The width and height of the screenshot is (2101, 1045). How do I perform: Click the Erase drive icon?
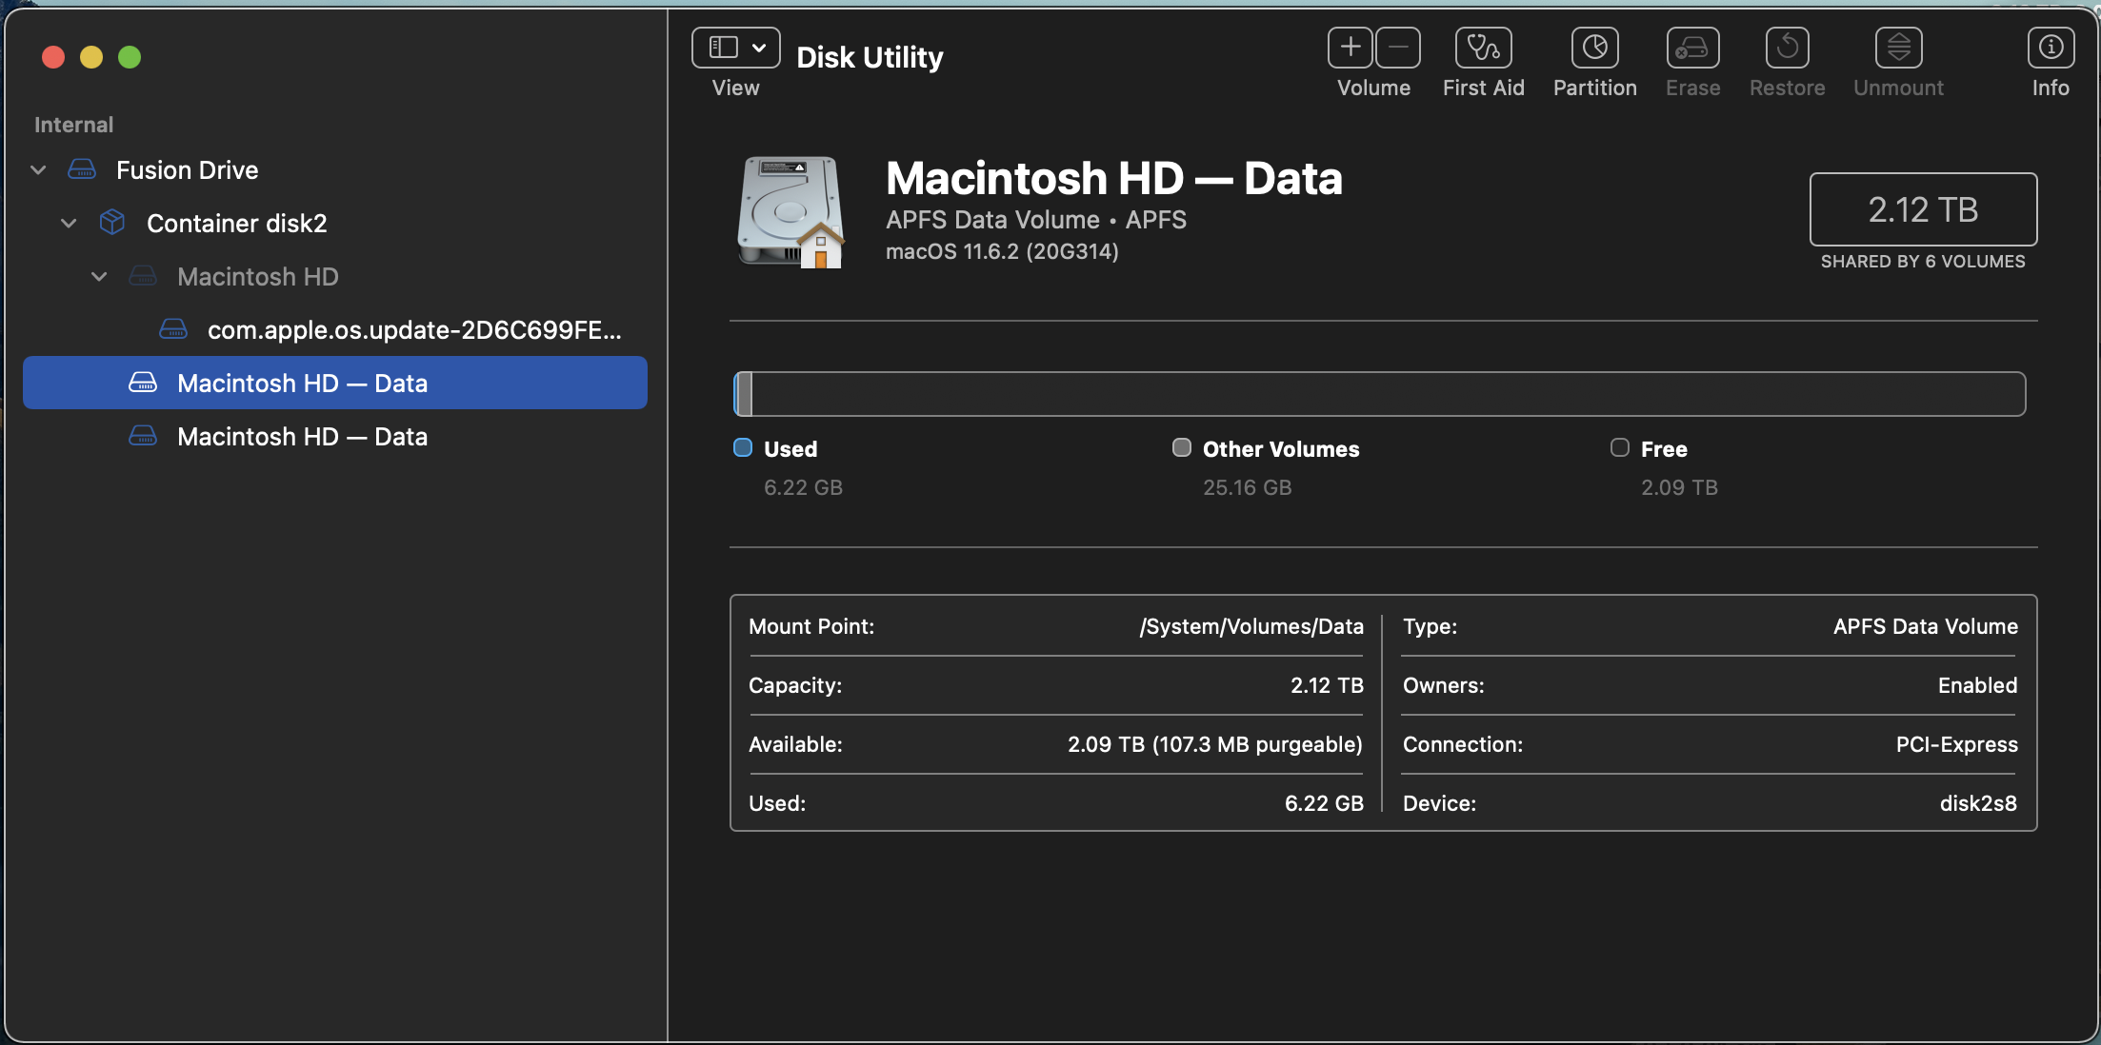click(x=1692, y=48)
